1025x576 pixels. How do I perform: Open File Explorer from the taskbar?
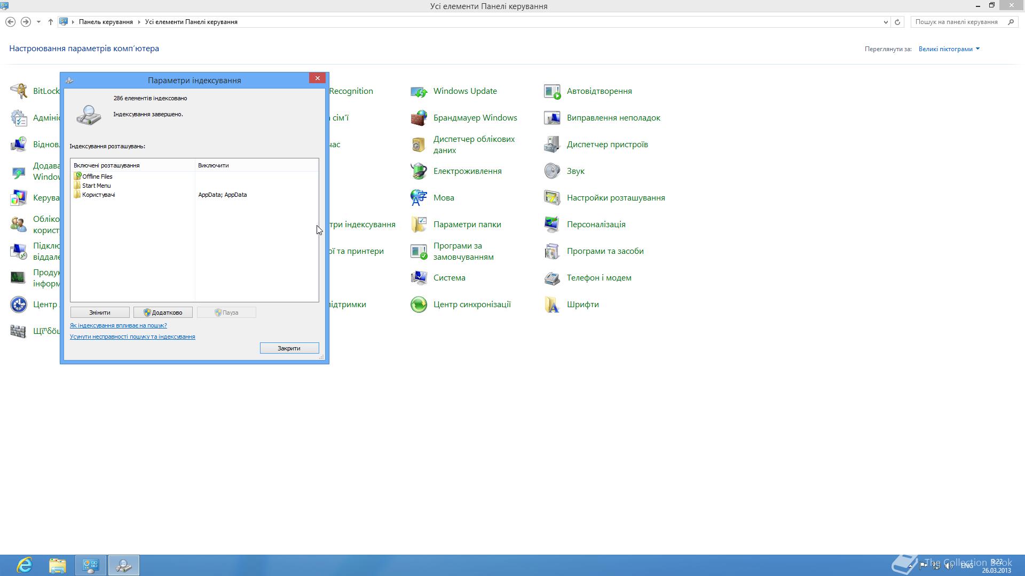58,565
